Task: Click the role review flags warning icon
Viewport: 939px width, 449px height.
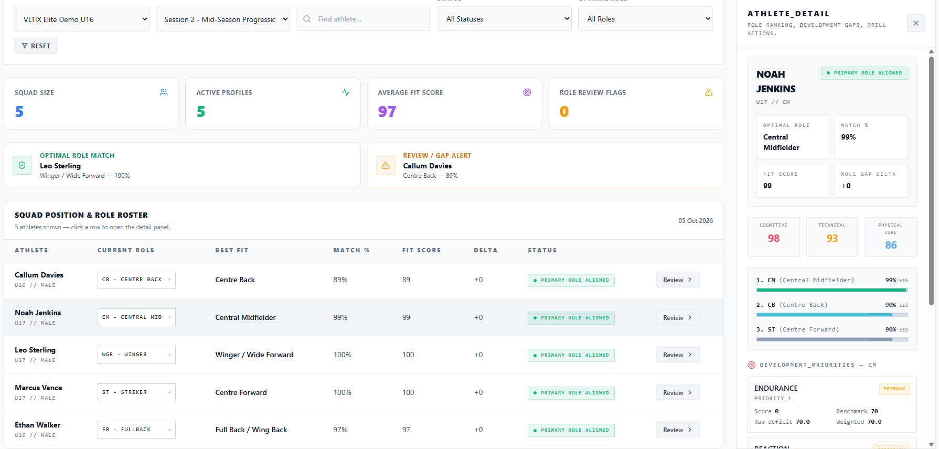Action: click(709, 92)
